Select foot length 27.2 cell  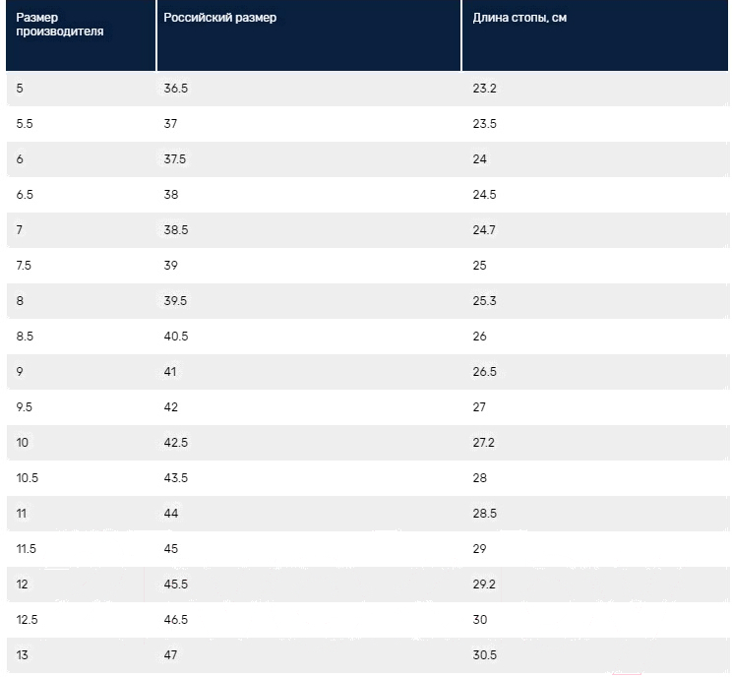tap(484, 443)
